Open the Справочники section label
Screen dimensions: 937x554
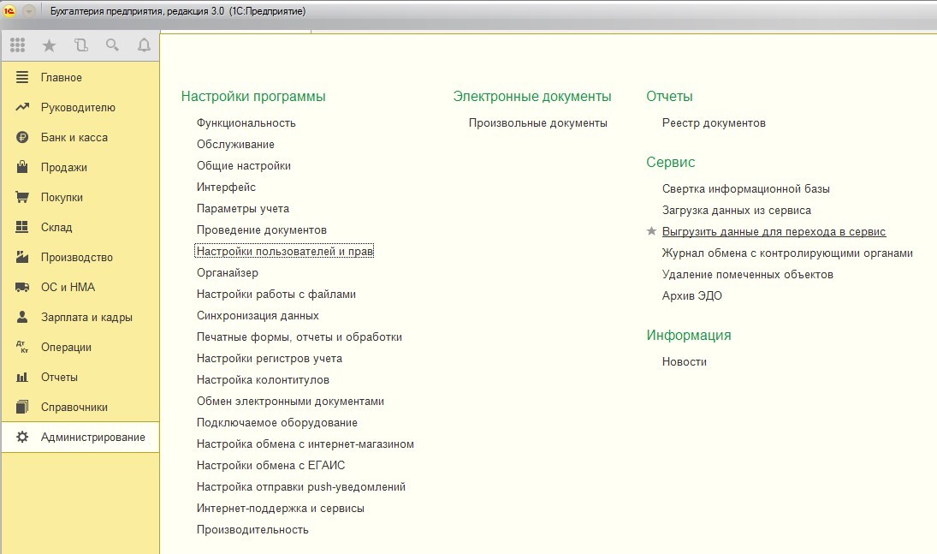pyautogui.click(x=74, y=407)
